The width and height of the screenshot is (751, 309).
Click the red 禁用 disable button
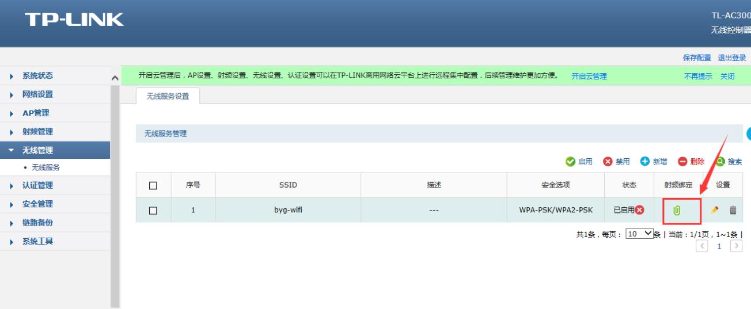616,162
